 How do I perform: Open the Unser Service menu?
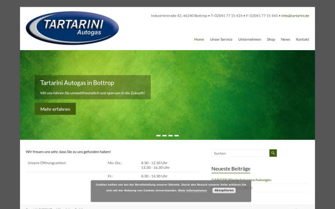(x=221, y=39)
